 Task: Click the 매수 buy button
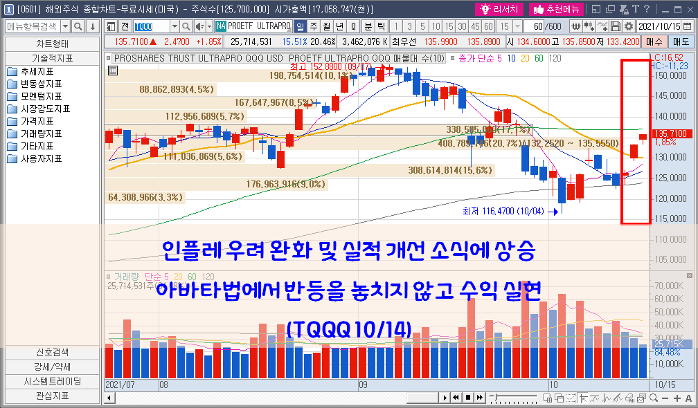pos(654,41)
